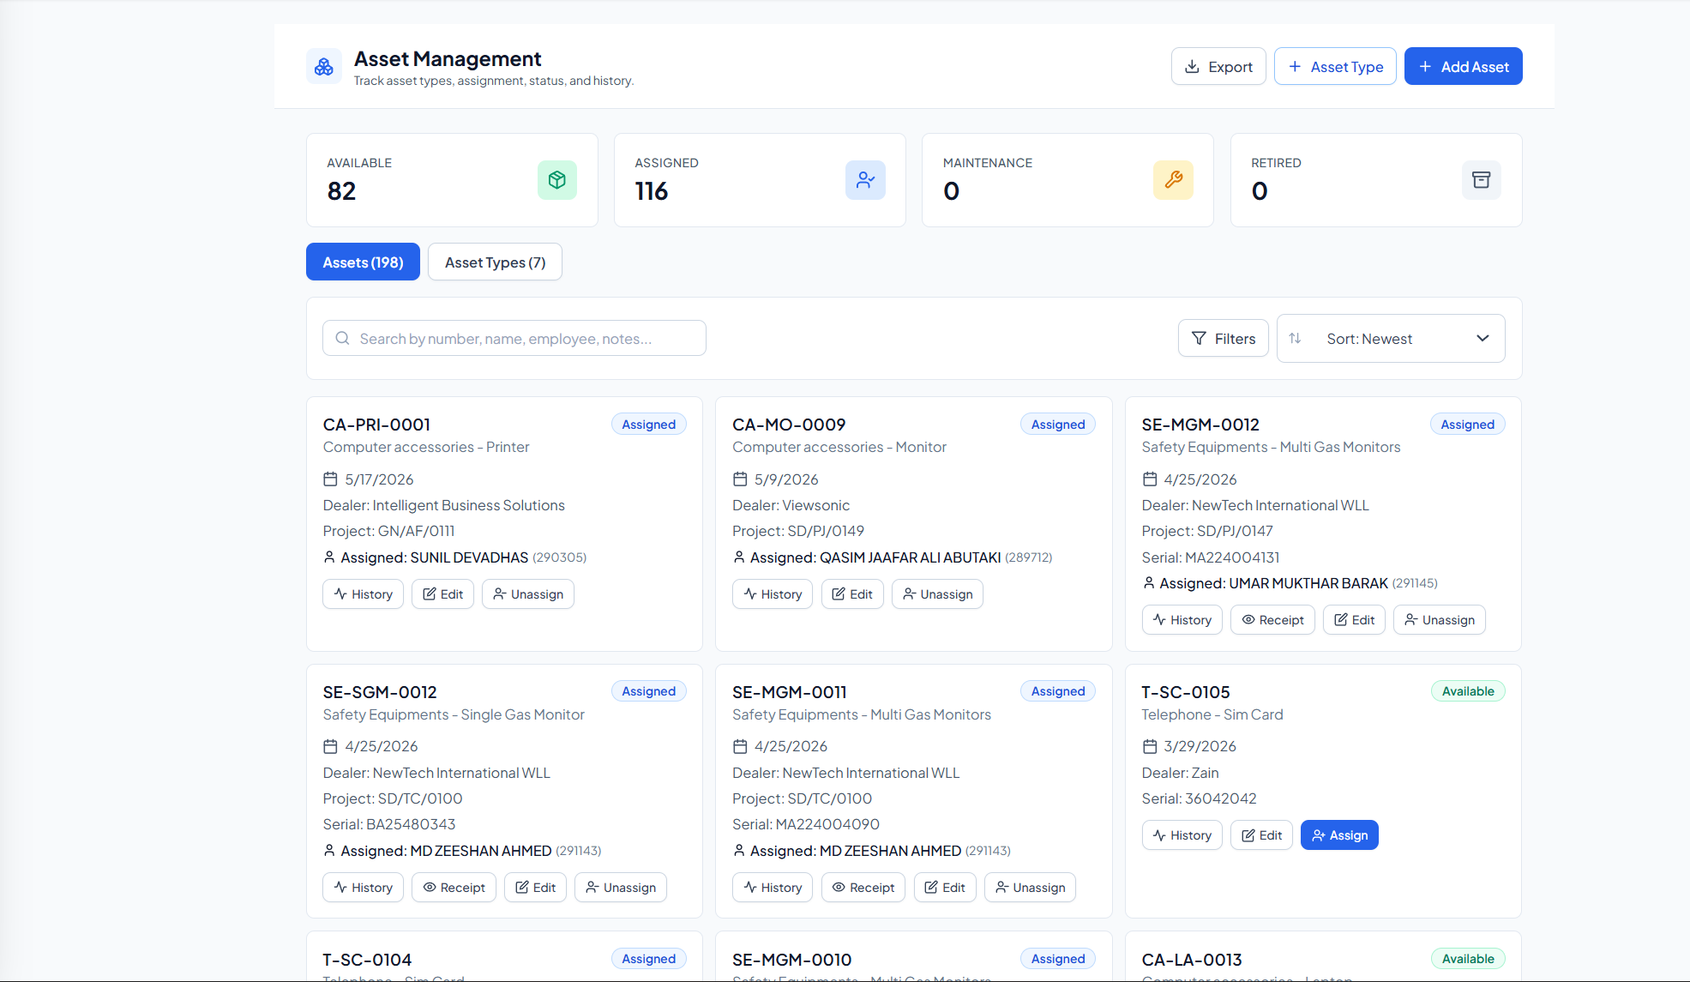Viewport: 1690px width, 982px height.
Task: Click the person icon beside QASIM JAAFAR ALI ABUTAKI
Action: pyautogui.click(x=739, y=557)
